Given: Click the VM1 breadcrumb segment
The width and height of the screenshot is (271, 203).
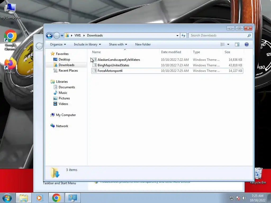Looking at the screenshot, I should pos(78,35).
